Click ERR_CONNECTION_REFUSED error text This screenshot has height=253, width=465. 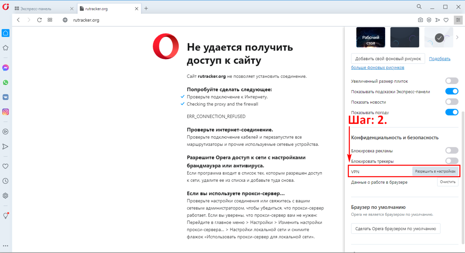click(216, 116)
